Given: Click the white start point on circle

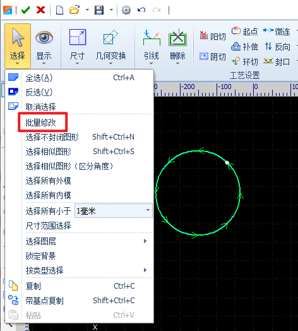Looking at the screenshot, I should (x=227, y=162).
